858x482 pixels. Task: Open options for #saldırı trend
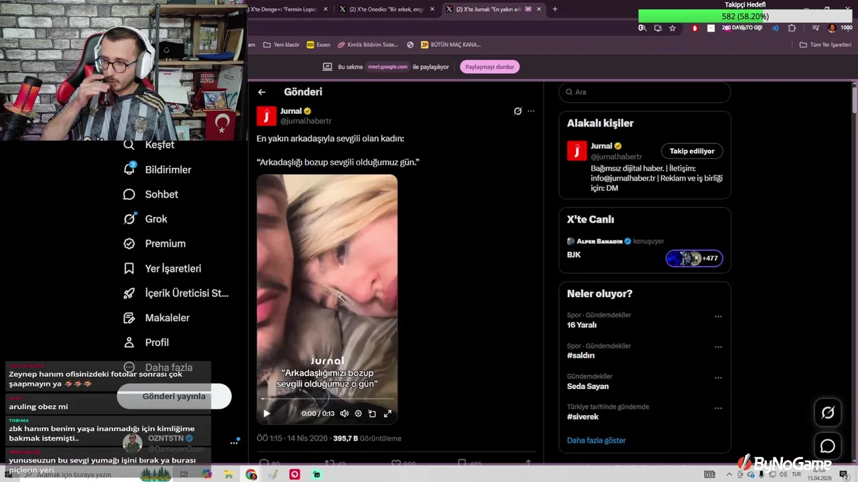point(718,347)
